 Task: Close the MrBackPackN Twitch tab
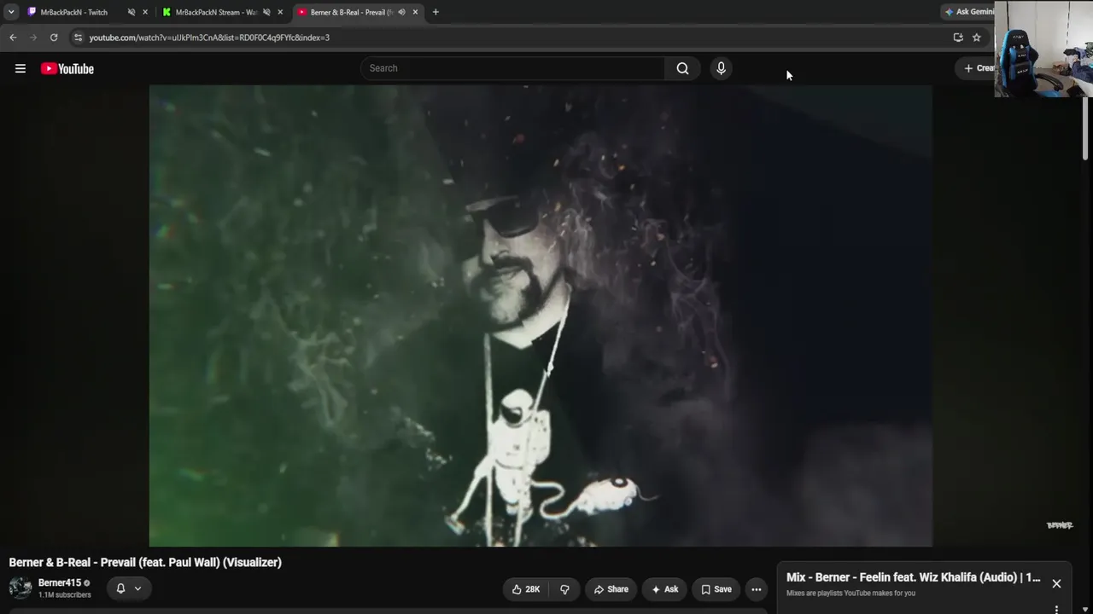(145, 12)
